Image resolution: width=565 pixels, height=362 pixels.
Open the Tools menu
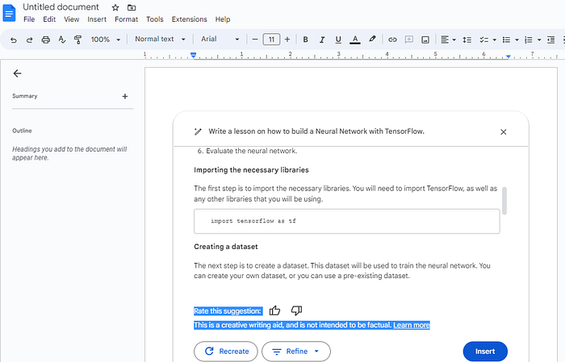tap(155, 19)
